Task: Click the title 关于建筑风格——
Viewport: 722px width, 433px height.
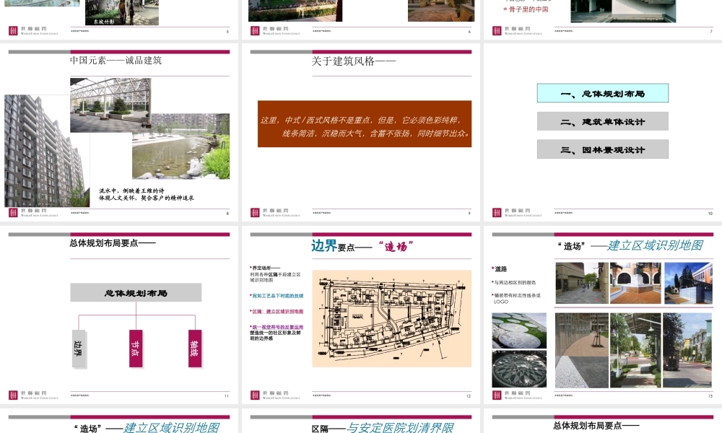Action: [x=354, y=61]
